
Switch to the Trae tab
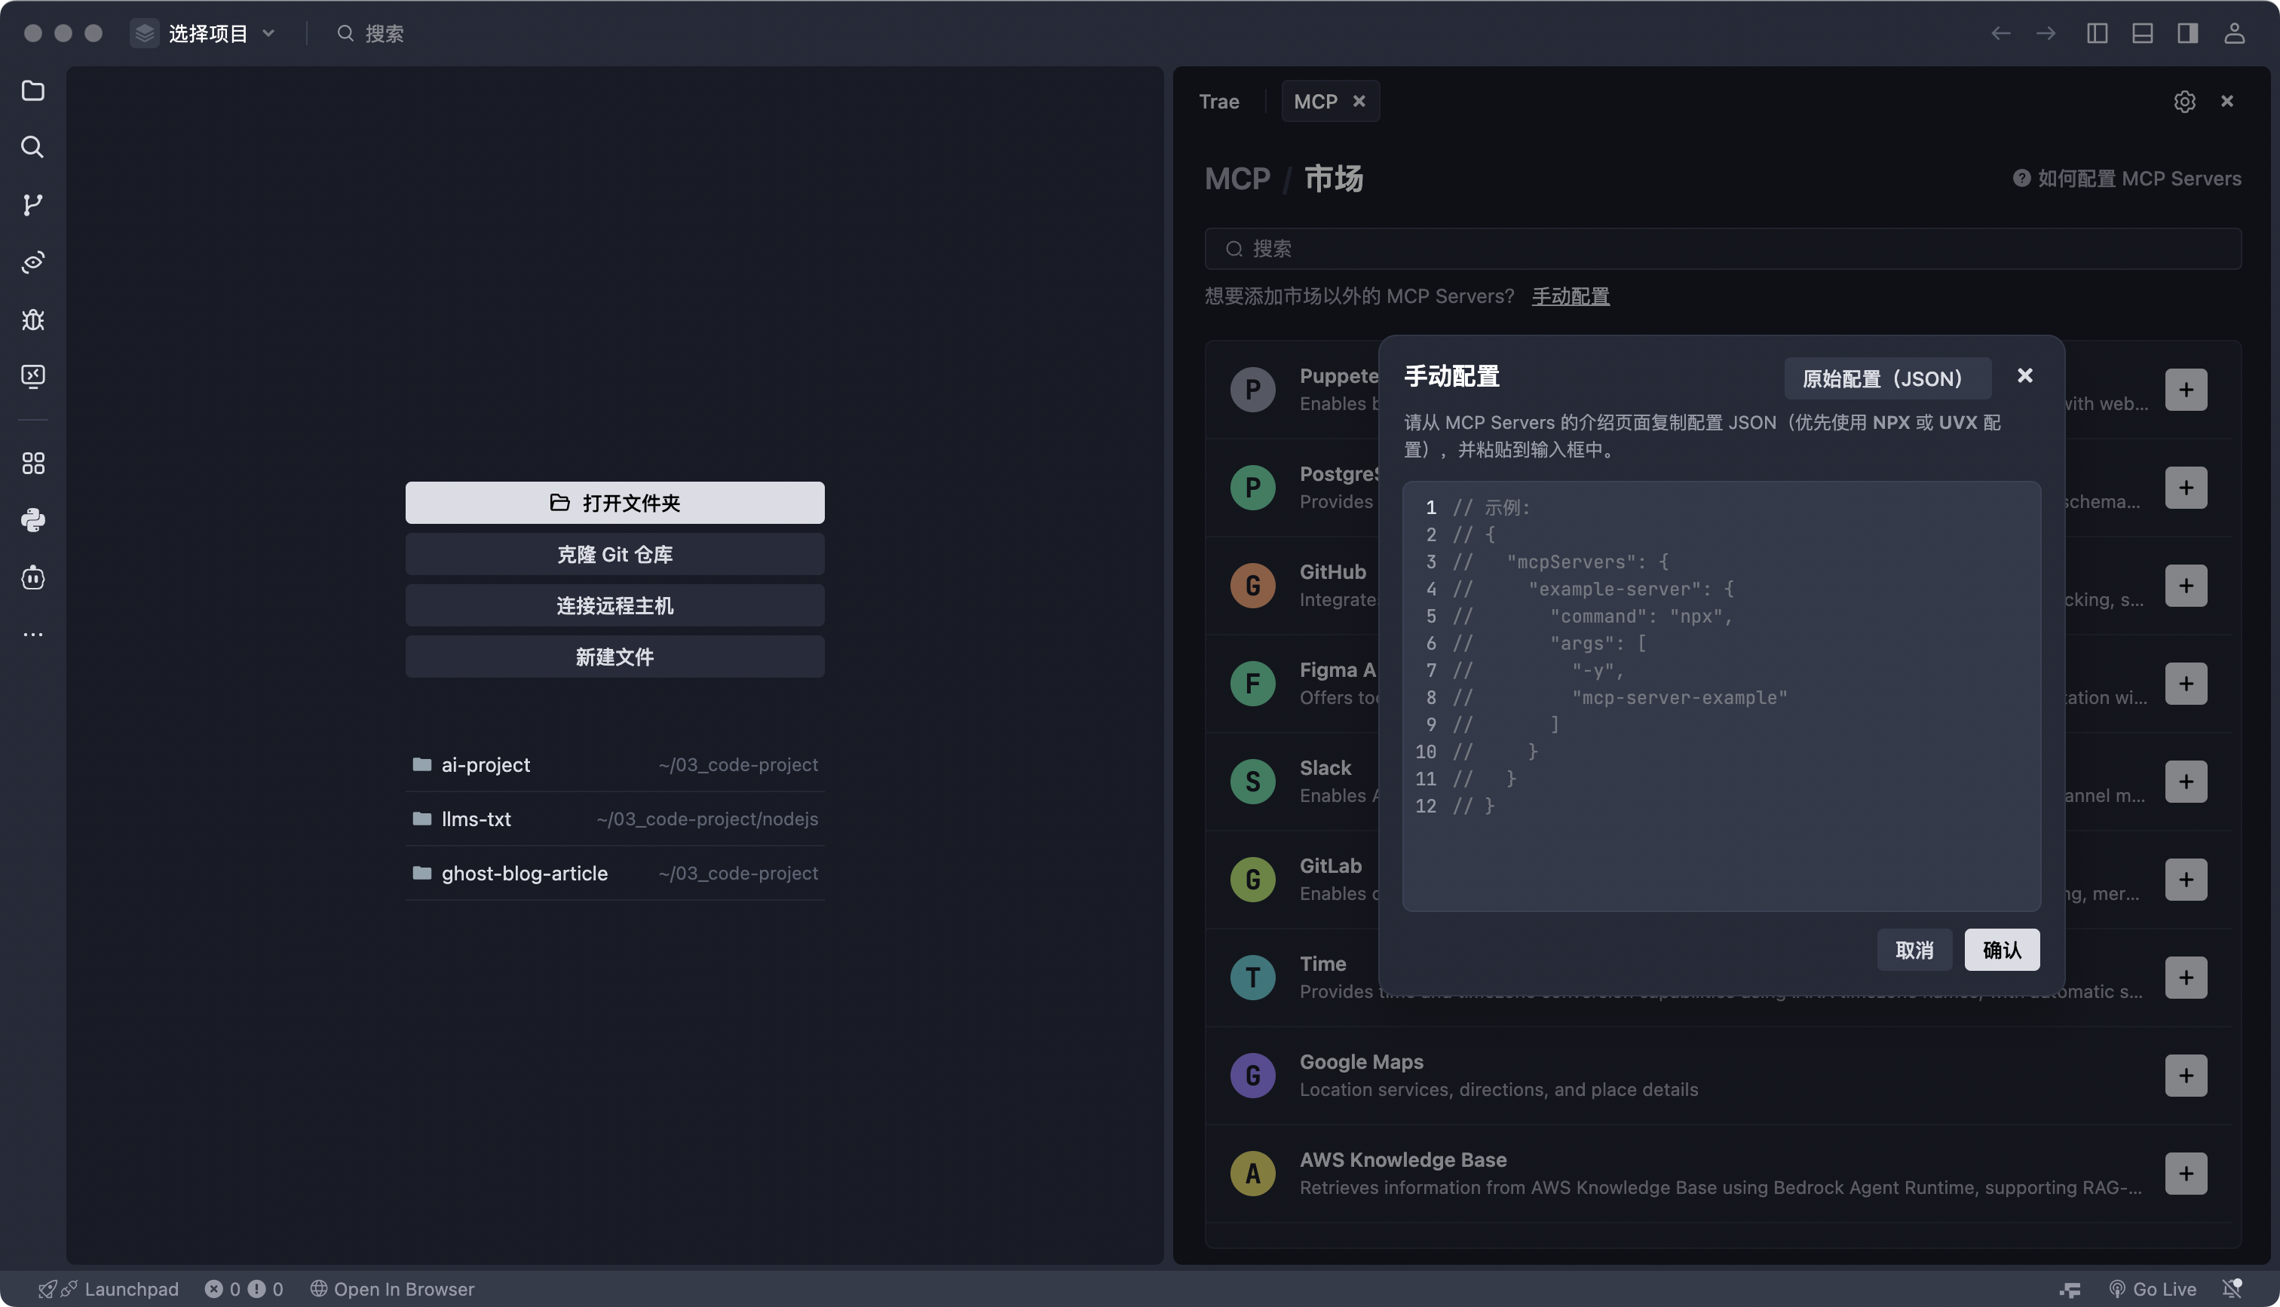(x=1219, y=102)
